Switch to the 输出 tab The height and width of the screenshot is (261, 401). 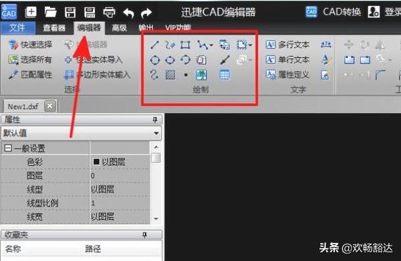click(x=146, y=27)
